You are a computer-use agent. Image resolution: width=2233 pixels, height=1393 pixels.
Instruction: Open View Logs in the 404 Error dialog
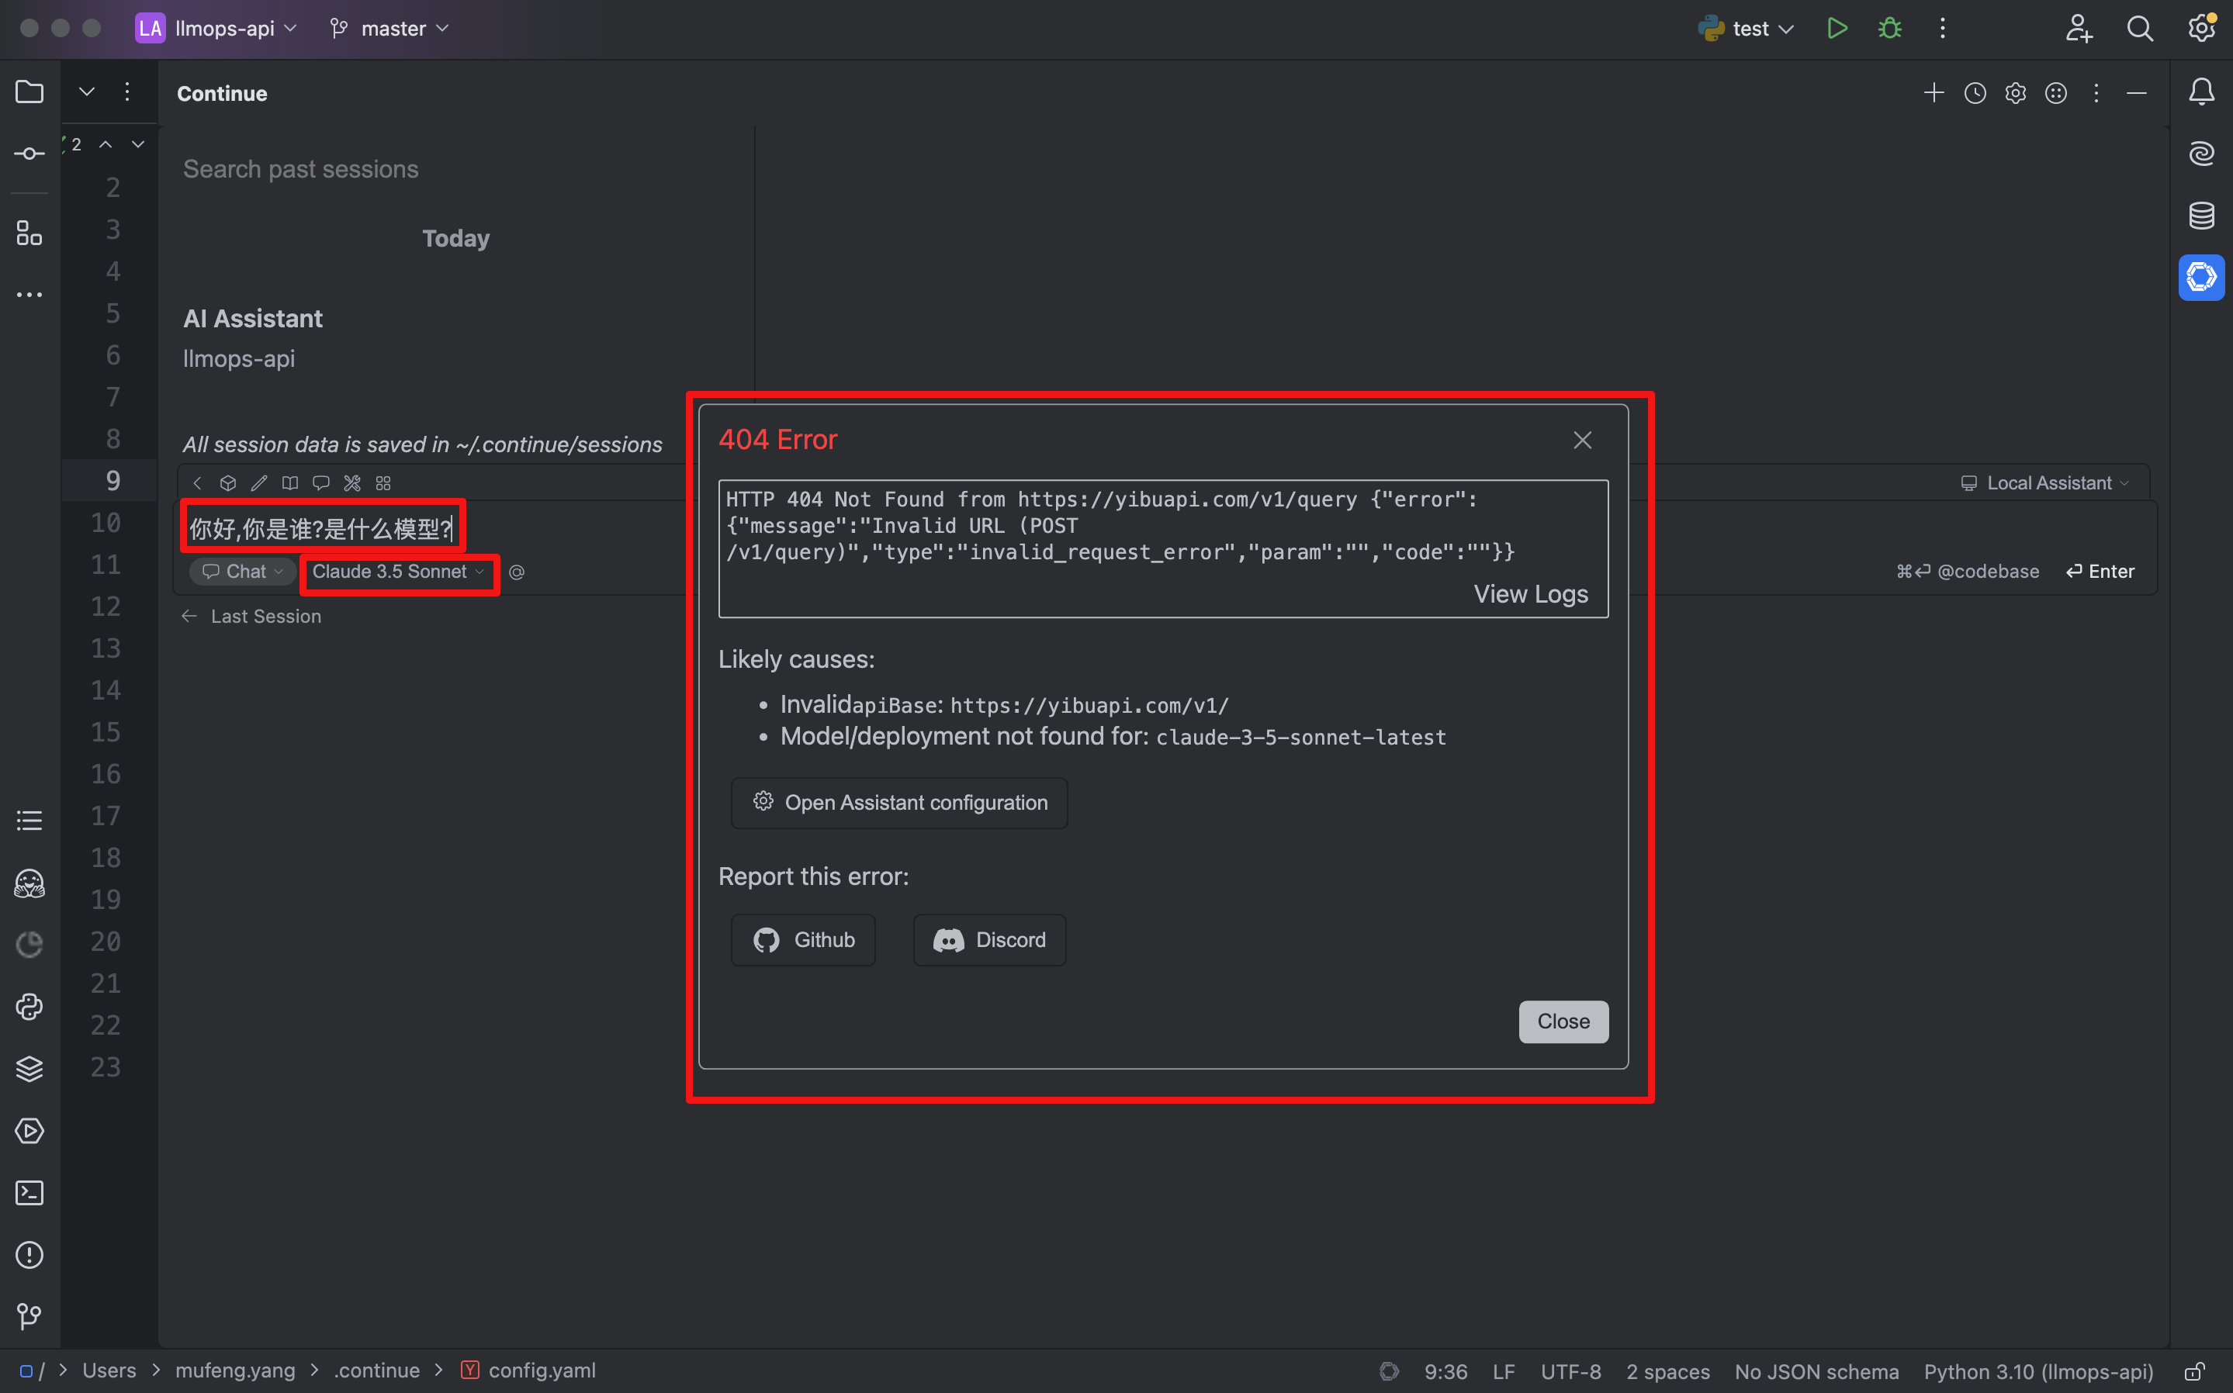1530,594
